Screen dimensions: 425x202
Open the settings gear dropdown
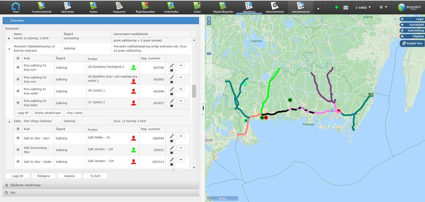(x=383, y=7)
